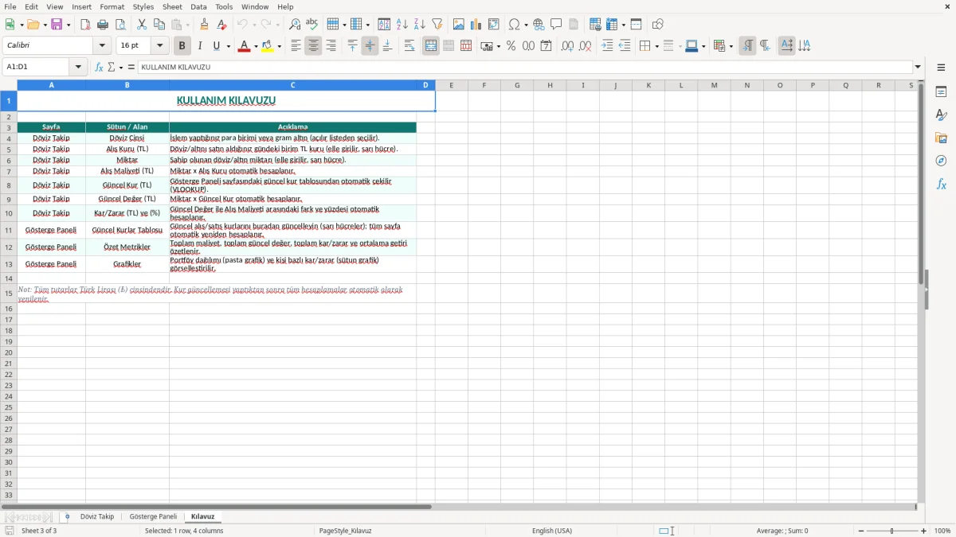Click the Define Print Area icon
Screen dimensions: 956x537
tap(595, 25)
